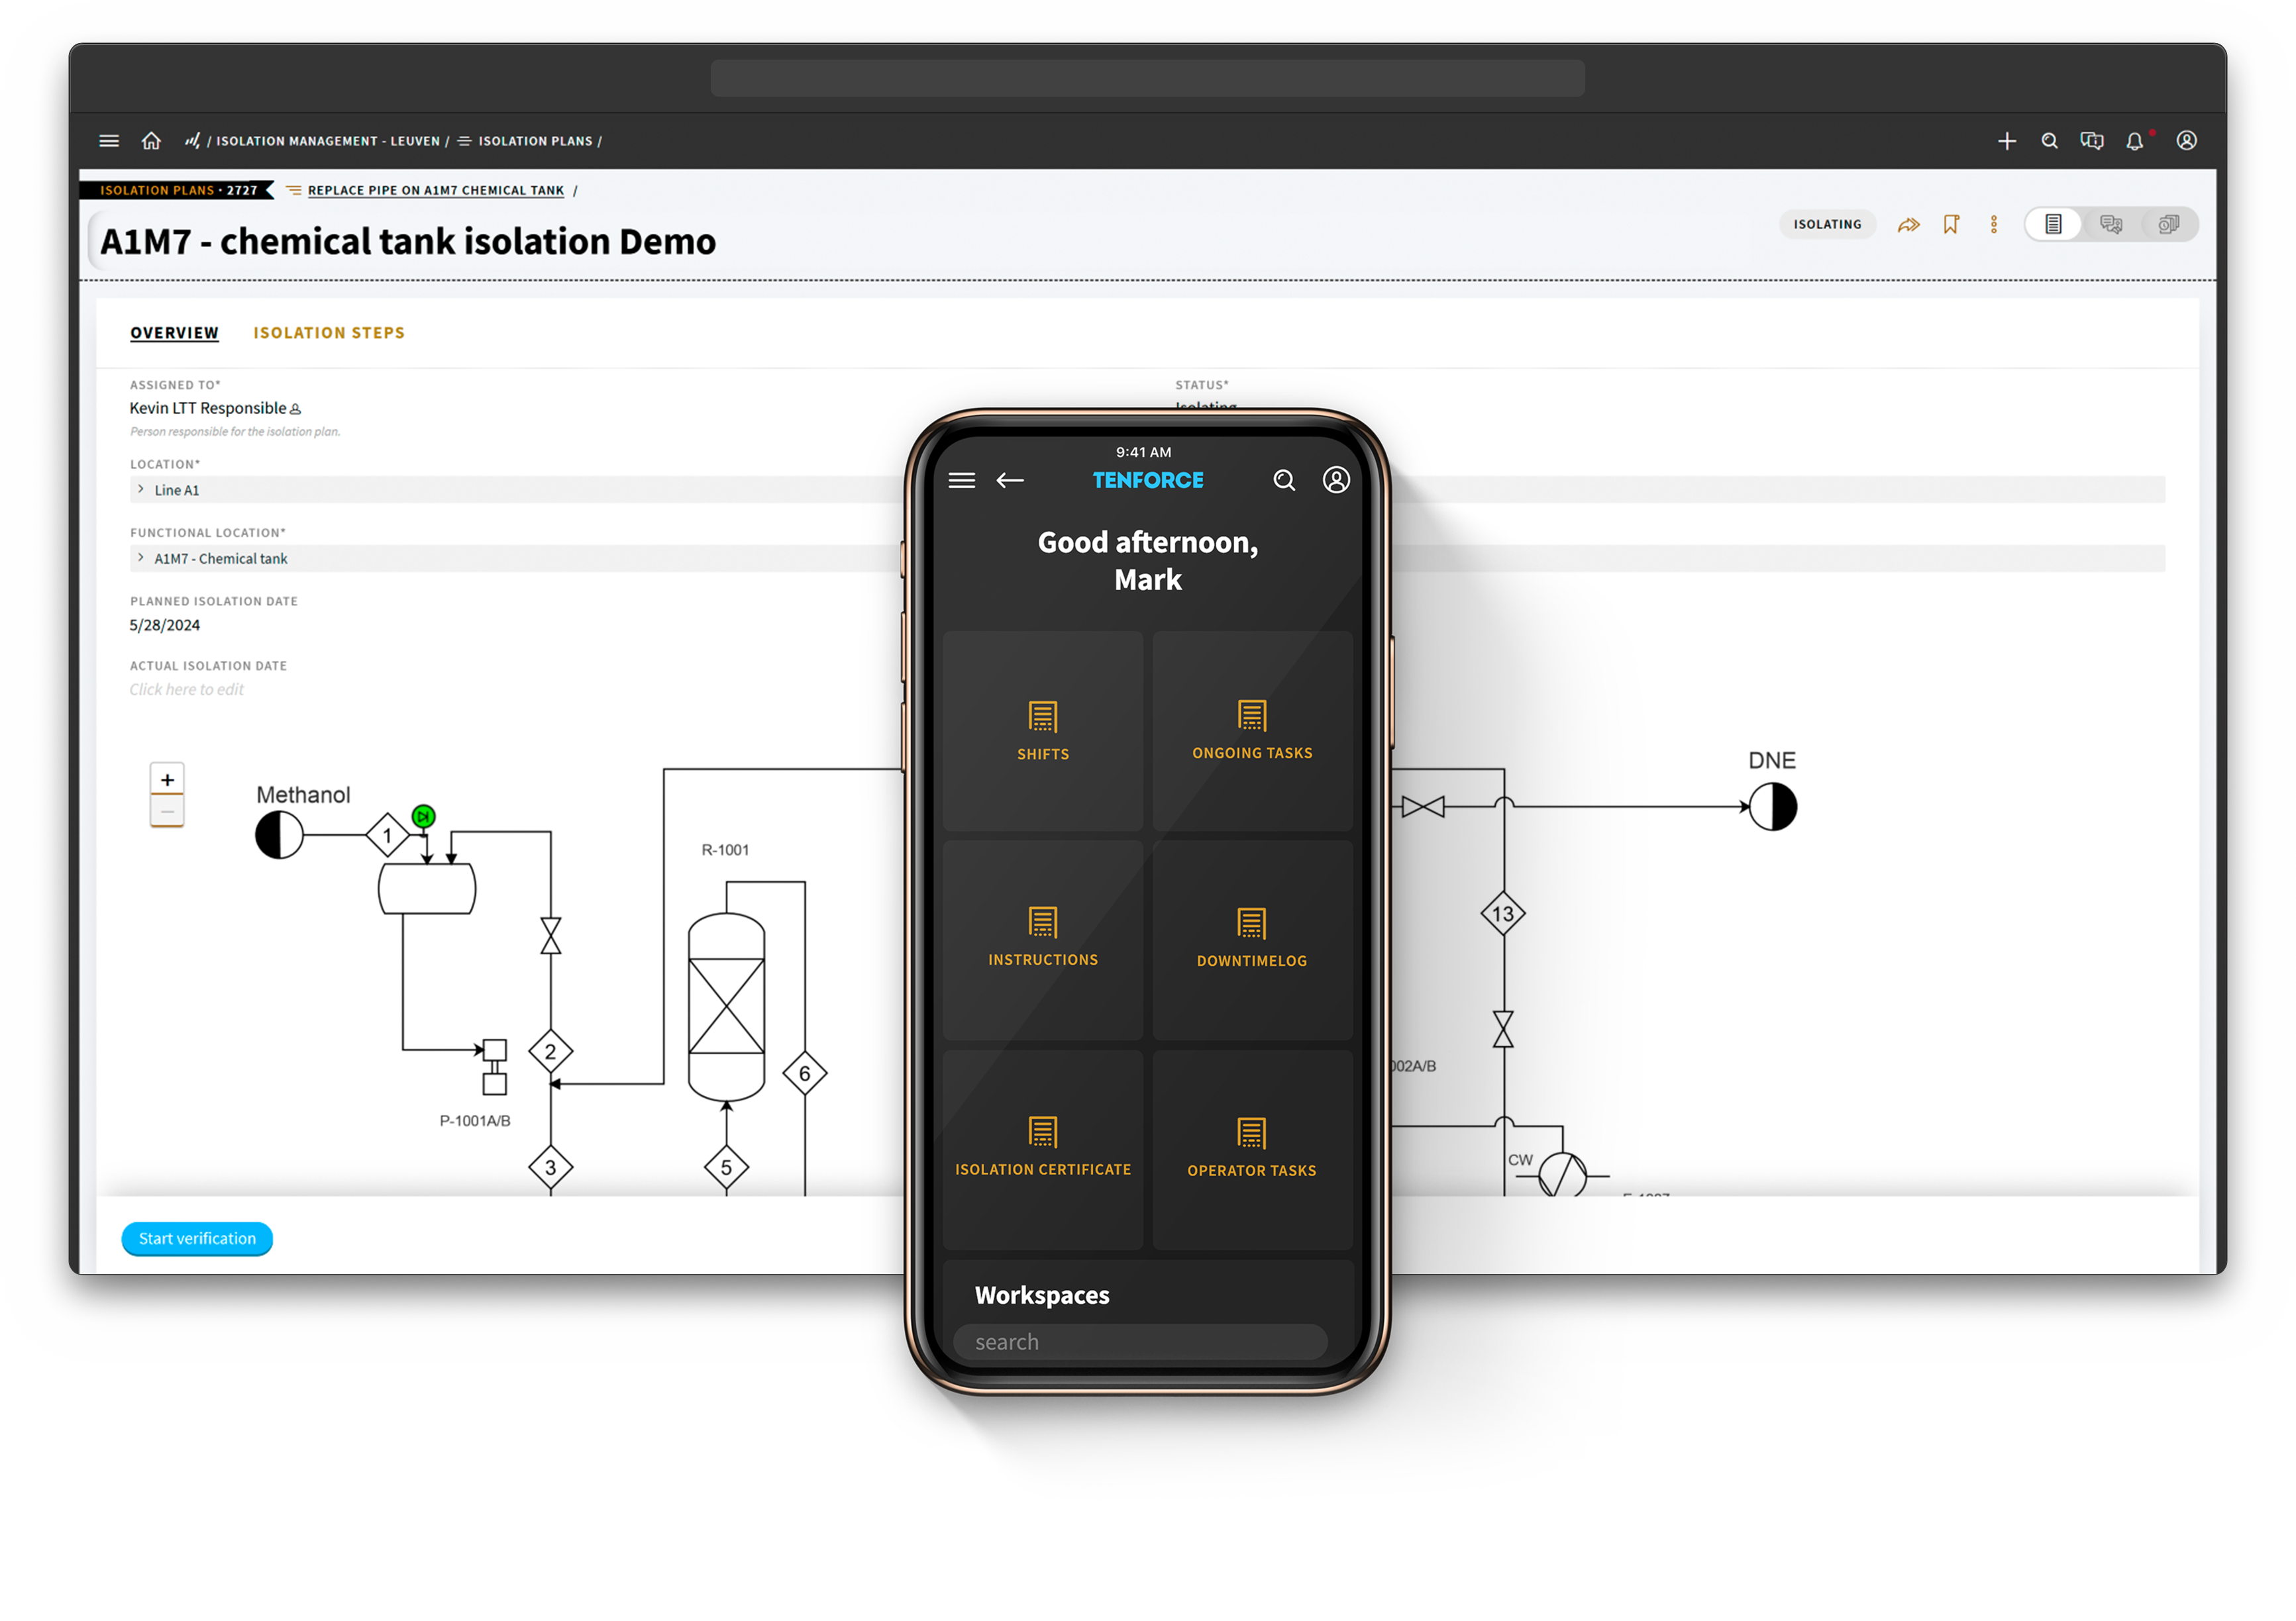Open profile icon on the phone app
The height and width of the screenshot is (1621, 2296).
[1336, 479]
